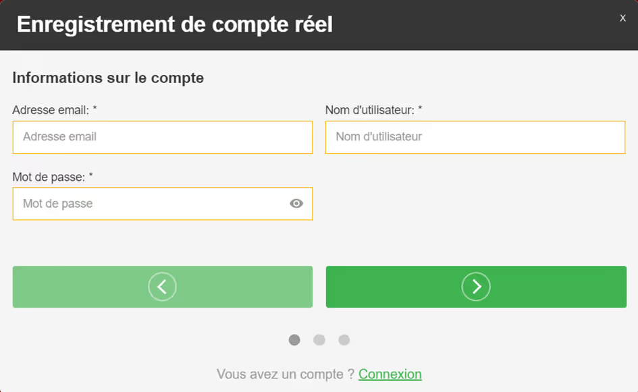Click the required asterisk beside Mot de passe
The height and width of the screenshot is (392, 638).
(x=91, y=176)
